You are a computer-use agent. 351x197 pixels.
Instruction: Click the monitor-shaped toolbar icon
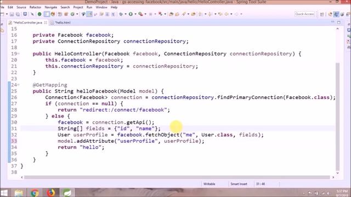coord(25,14)
